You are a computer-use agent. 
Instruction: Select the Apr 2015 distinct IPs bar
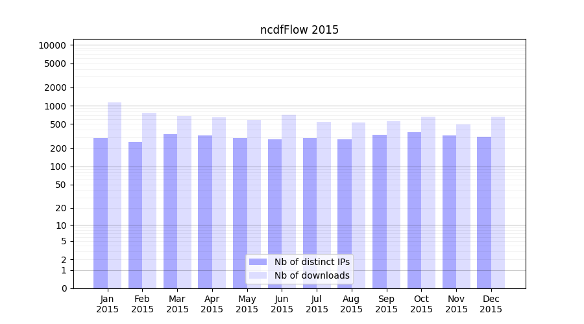click(x=205, y=211)
